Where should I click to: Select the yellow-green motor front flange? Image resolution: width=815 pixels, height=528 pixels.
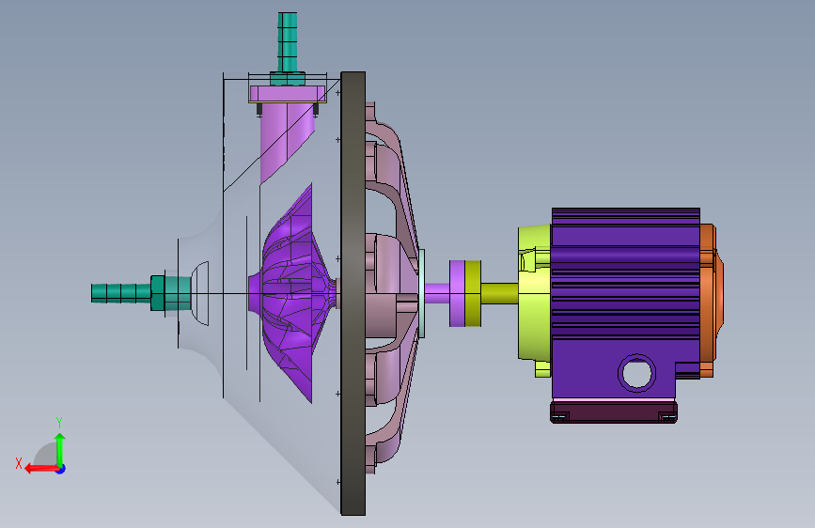[535, 299]
